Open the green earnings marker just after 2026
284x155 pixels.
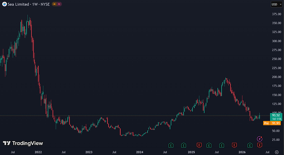250,145
